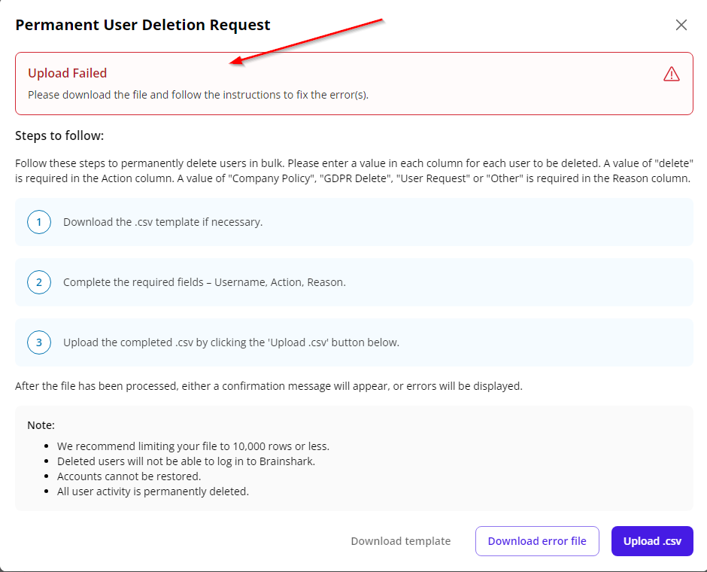Close the Permanent User Deletion Request dialog
This screenshot has height=572, width=707.
(681, 25)
